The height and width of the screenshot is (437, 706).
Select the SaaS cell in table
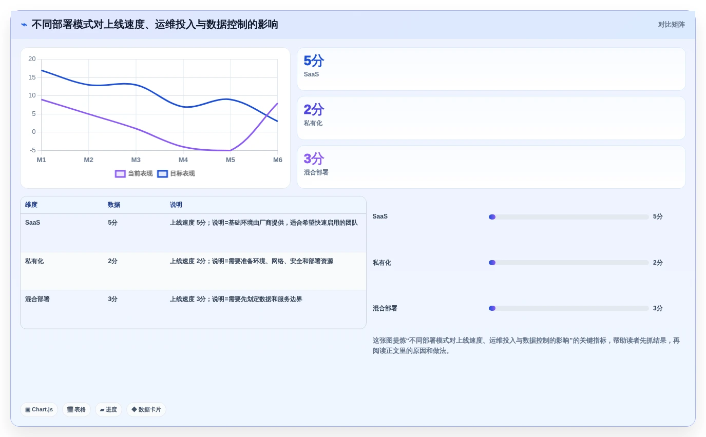(x=33, y=223)
